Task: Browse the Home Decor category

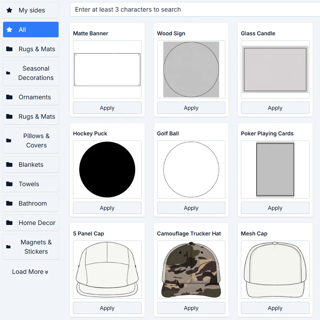Action: (31, 223)
